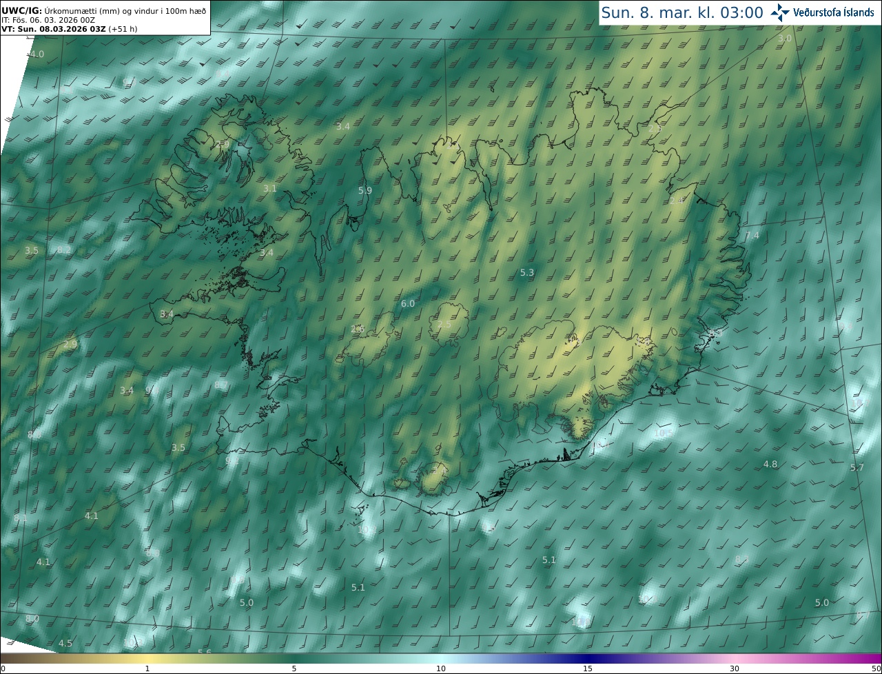The height and width of the screenshot is (674, 882).
Task: Click the '4.0' value on the map
Action: pyautogui.click(x=37, y=54)
